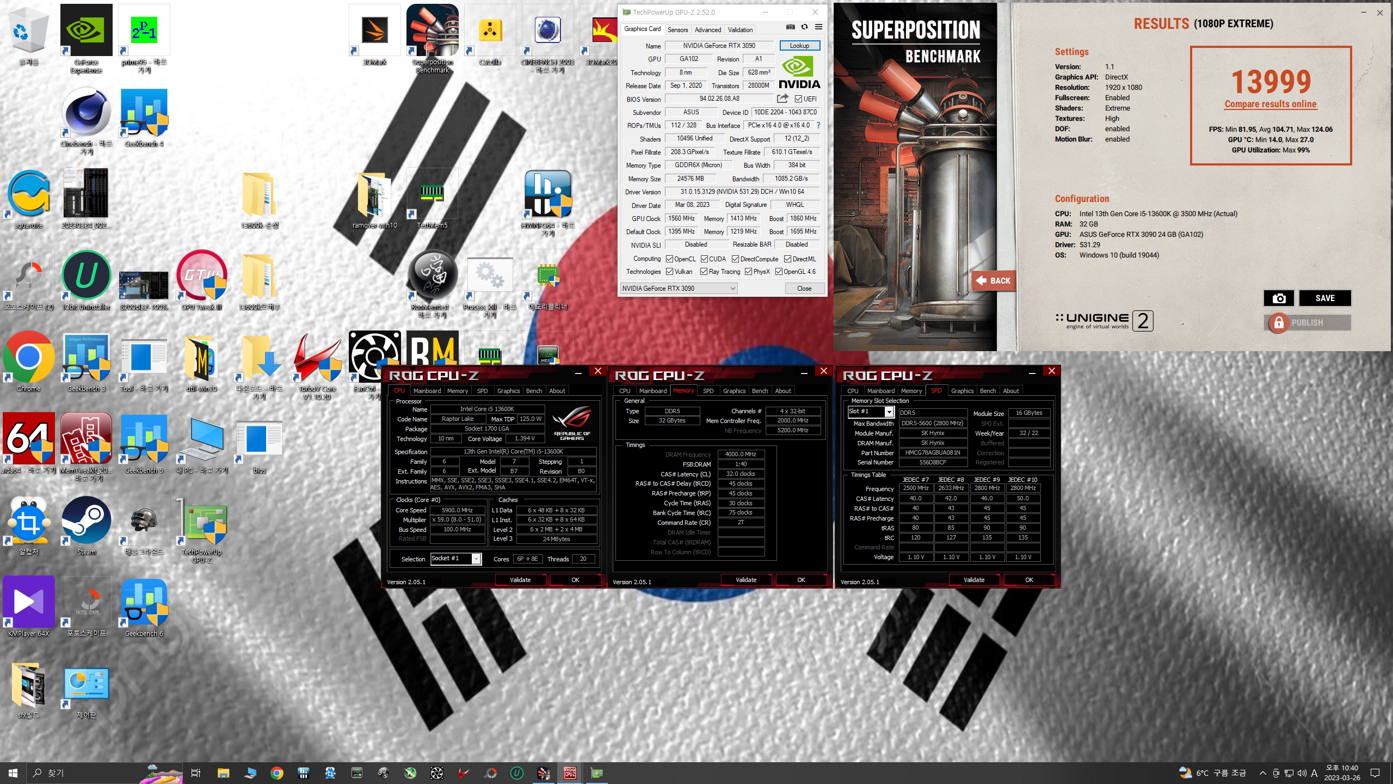The height and width of the screenshot is (784, 1393).
Task: Toggle CUDA checkbox in GPU-Z
Action: [x=704, y=259]
